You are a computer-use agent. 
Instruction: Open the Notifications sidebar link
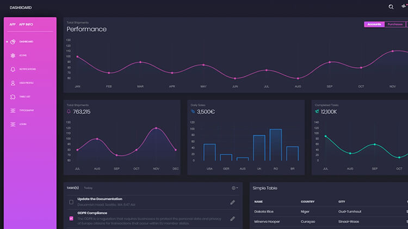point(28,69)
